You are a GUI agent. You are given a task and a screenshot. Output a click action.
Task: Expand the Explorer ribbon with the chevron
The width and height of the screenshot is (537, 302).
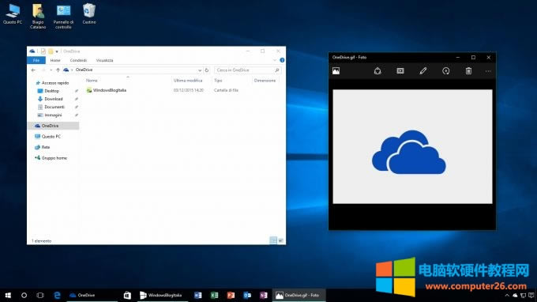[x=274, y=60]
